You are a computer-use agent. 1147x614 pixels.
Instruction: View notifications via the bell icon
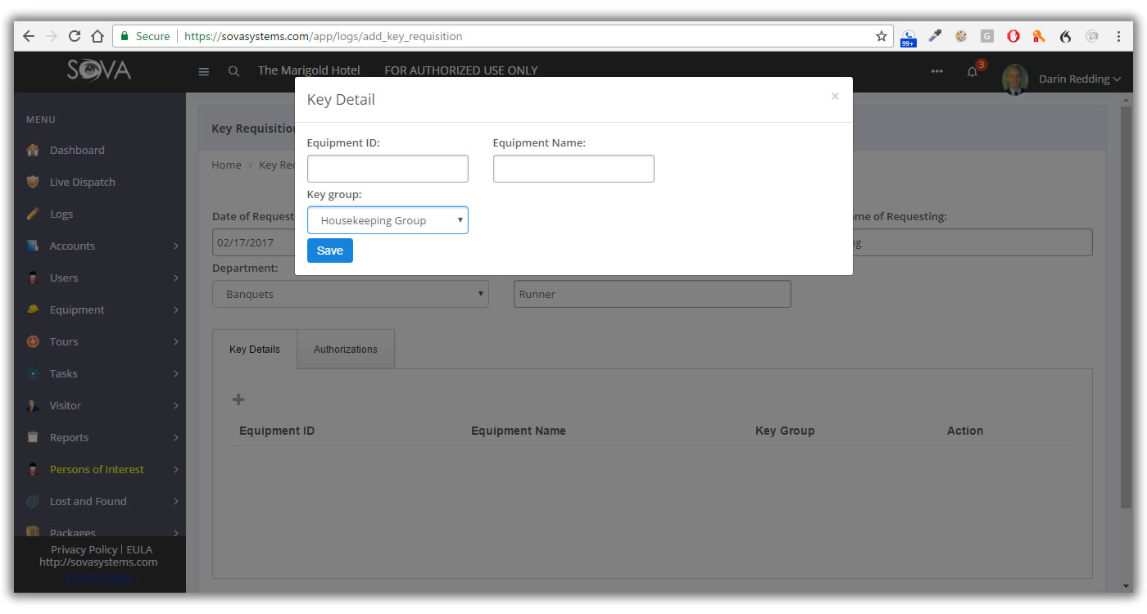point(972,71)
